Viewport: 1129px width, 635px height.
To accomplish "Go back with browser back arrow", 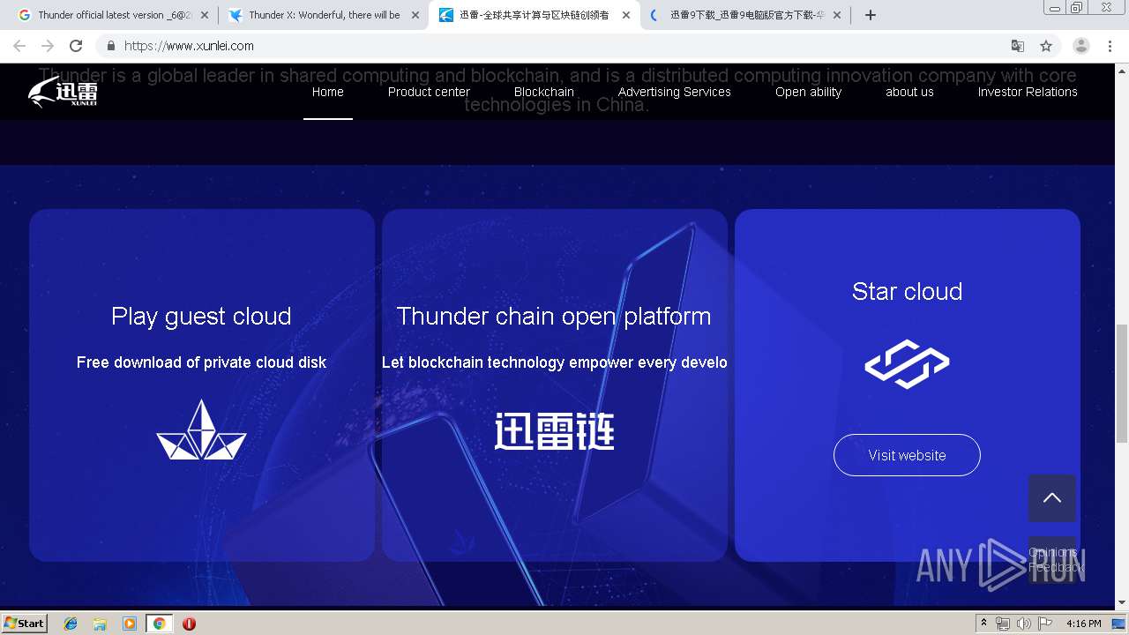I will pos(19,46).
